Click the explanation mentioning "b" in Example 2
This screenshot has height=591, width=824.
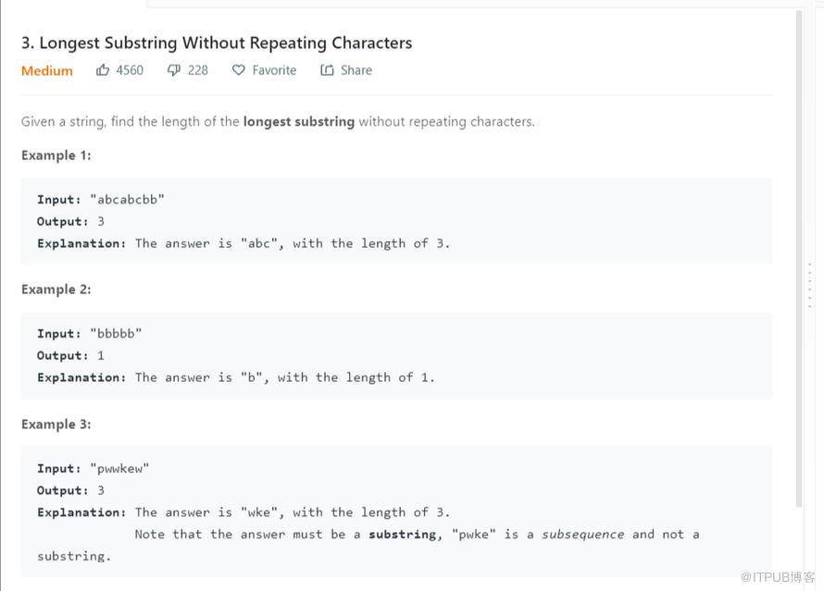point(236,377)
